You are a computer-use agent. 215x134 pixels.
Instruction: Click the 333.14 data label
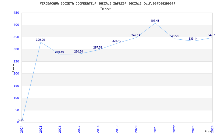[193, 39]
